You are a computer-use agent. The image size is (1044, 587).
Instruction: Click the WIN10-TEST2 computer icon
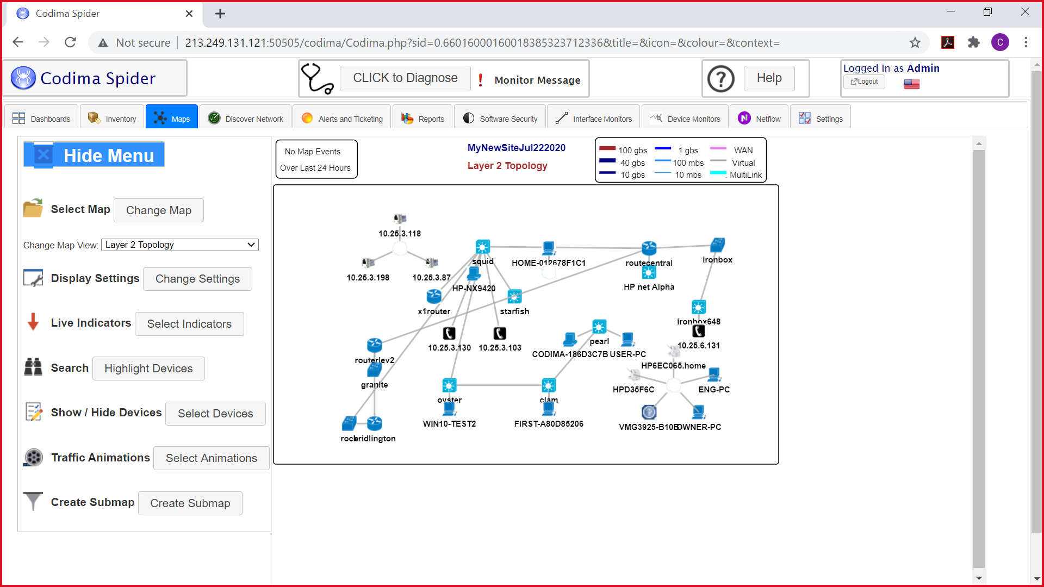pos(449,409)
